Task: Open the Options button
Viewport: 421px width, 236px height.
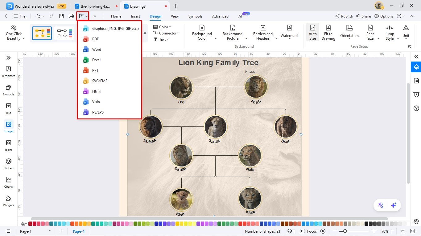Action: point(384,16)
